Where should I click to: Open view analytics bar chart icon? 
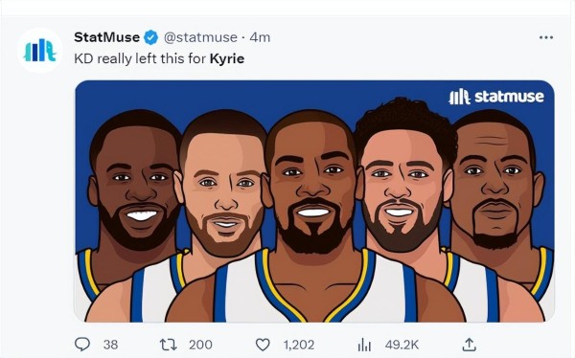click(x=364, y=345)
